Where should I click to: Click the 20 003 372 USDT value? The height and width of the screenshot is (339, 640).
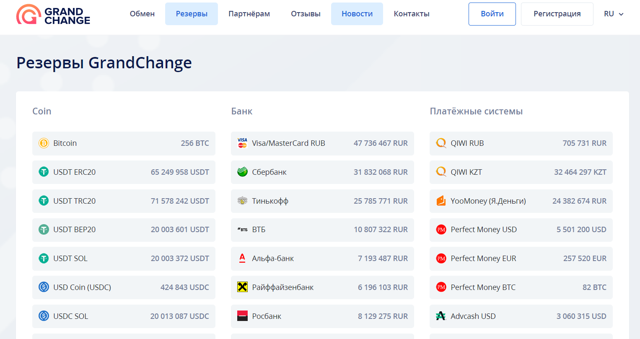[x=180, y=259]
